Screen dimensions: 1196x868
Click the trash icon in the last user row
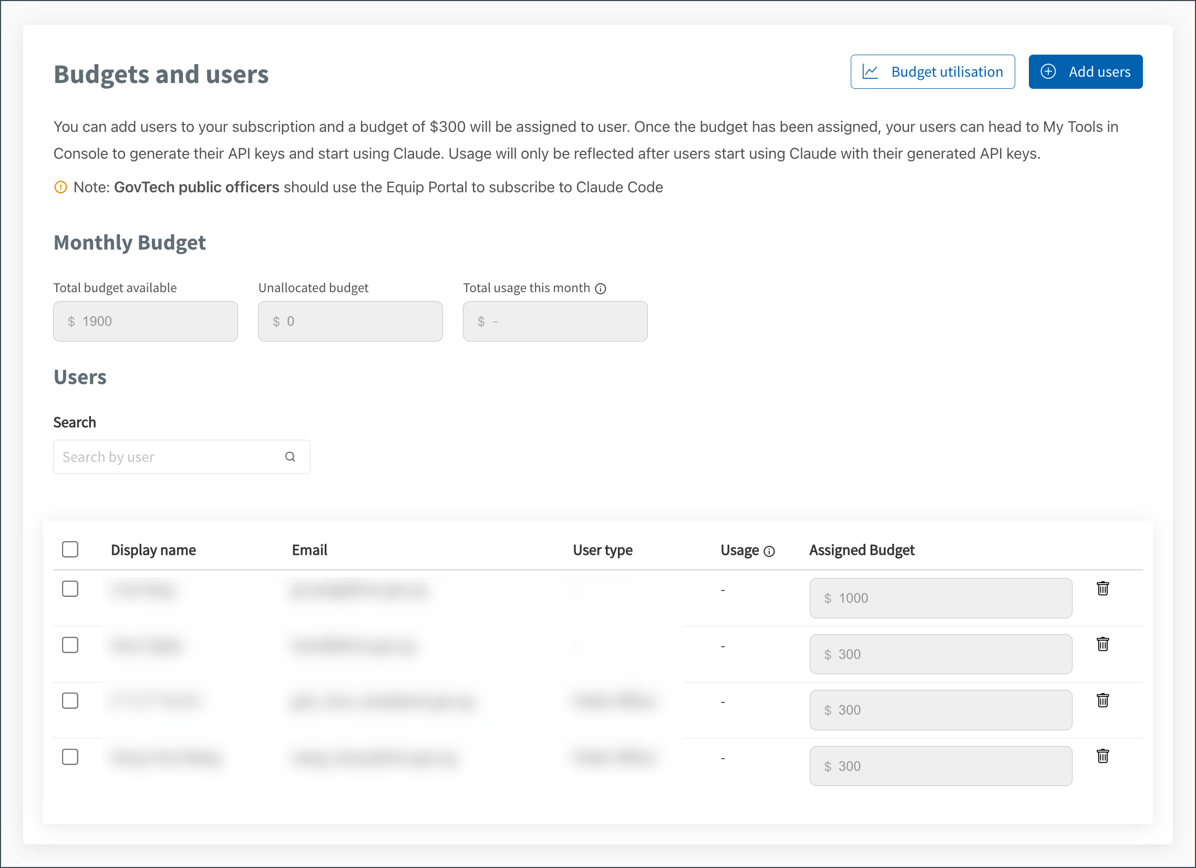tap(1102, 756)
